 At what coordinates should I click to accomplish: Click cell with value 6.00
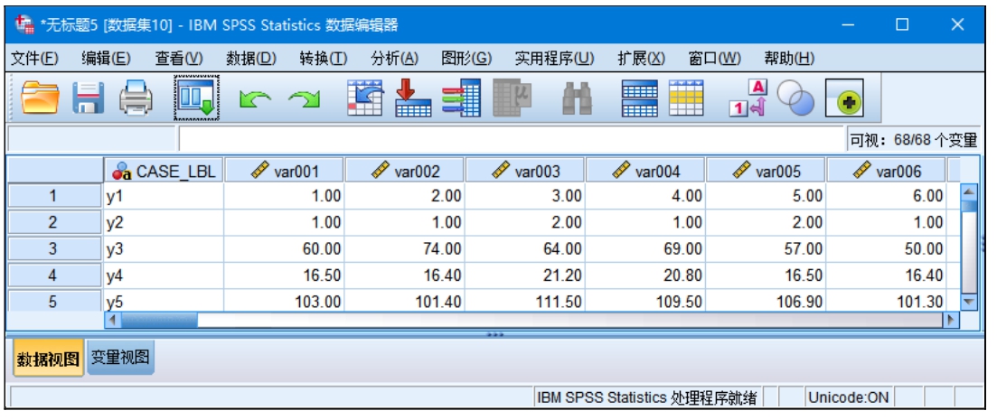(887, 196)
